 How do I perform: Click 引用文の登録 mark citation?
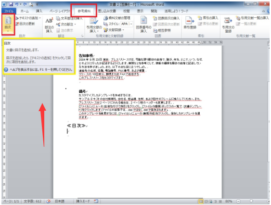click(x=228, y=25)
